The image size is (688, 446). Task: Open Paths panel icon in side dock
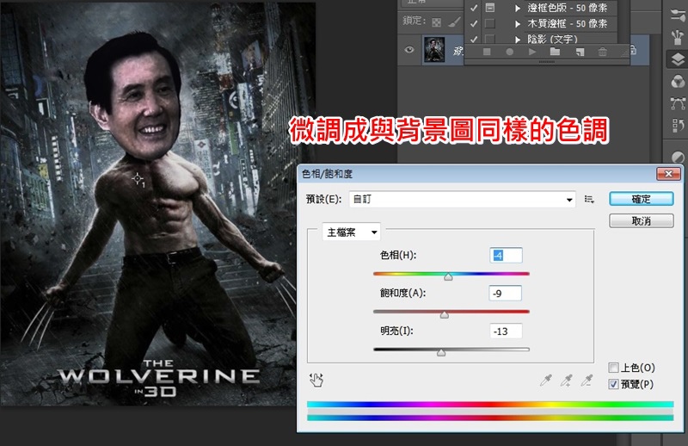point(678,103)
